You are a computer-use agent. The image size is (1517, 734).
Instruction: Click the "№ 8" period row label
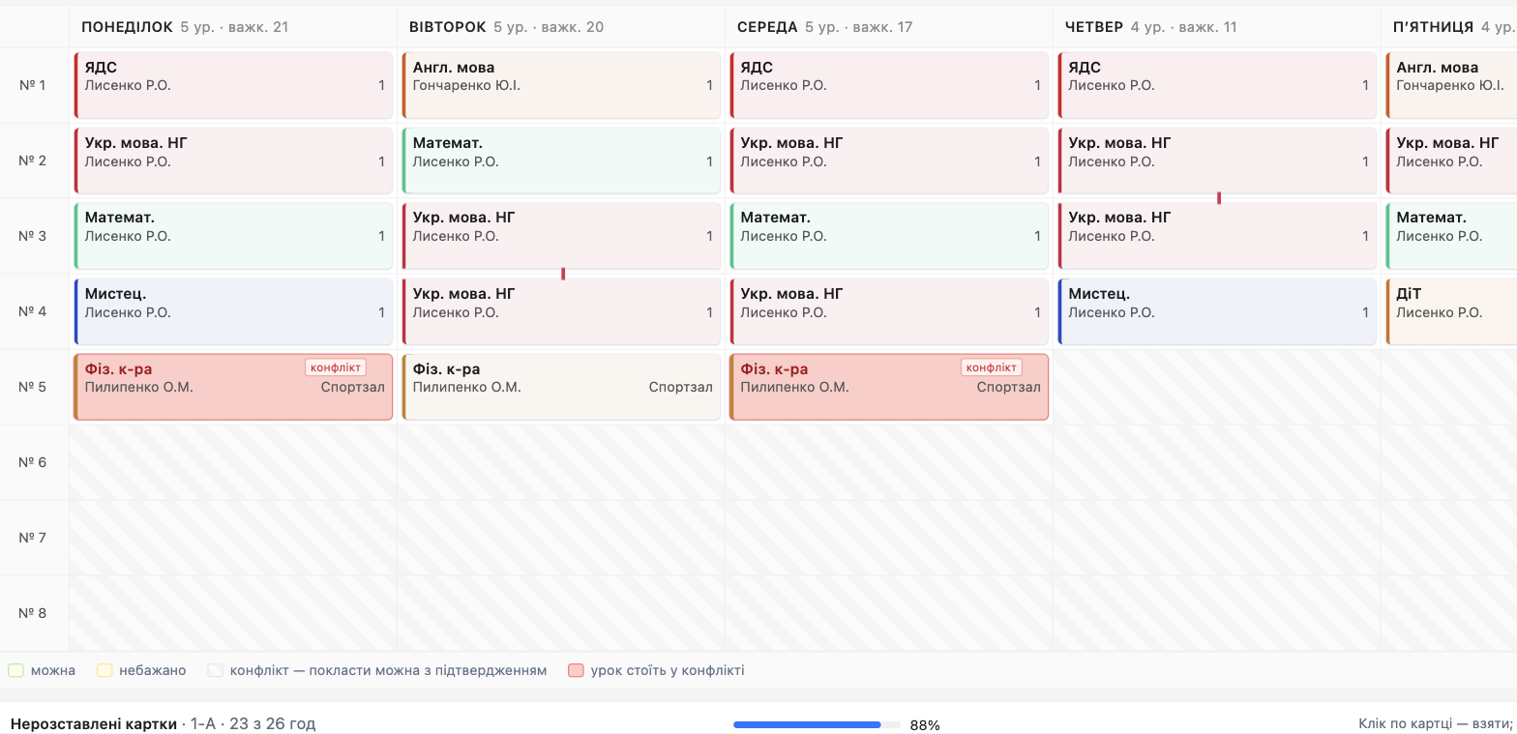[x=33, y=613]
